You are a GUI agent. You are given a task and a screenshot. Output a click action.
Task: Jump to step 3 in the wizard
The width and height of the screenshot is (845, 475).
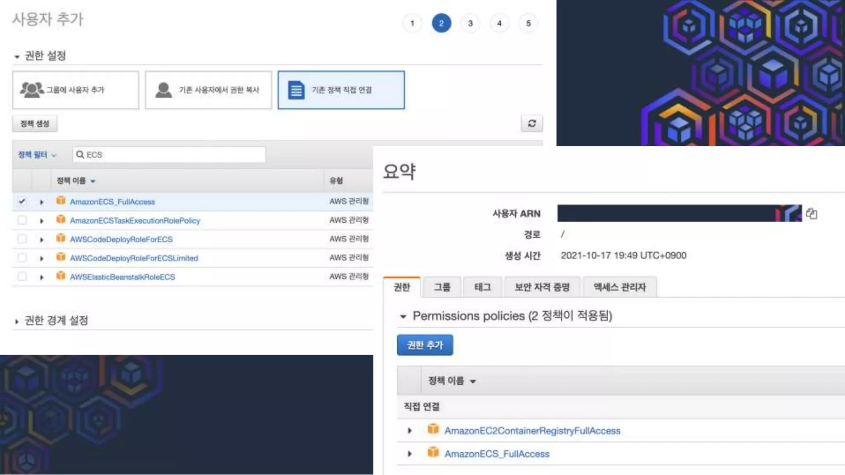click(x=470, y=23)
